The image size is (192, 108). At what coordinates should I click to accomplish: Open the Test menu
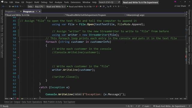(51, 2)
